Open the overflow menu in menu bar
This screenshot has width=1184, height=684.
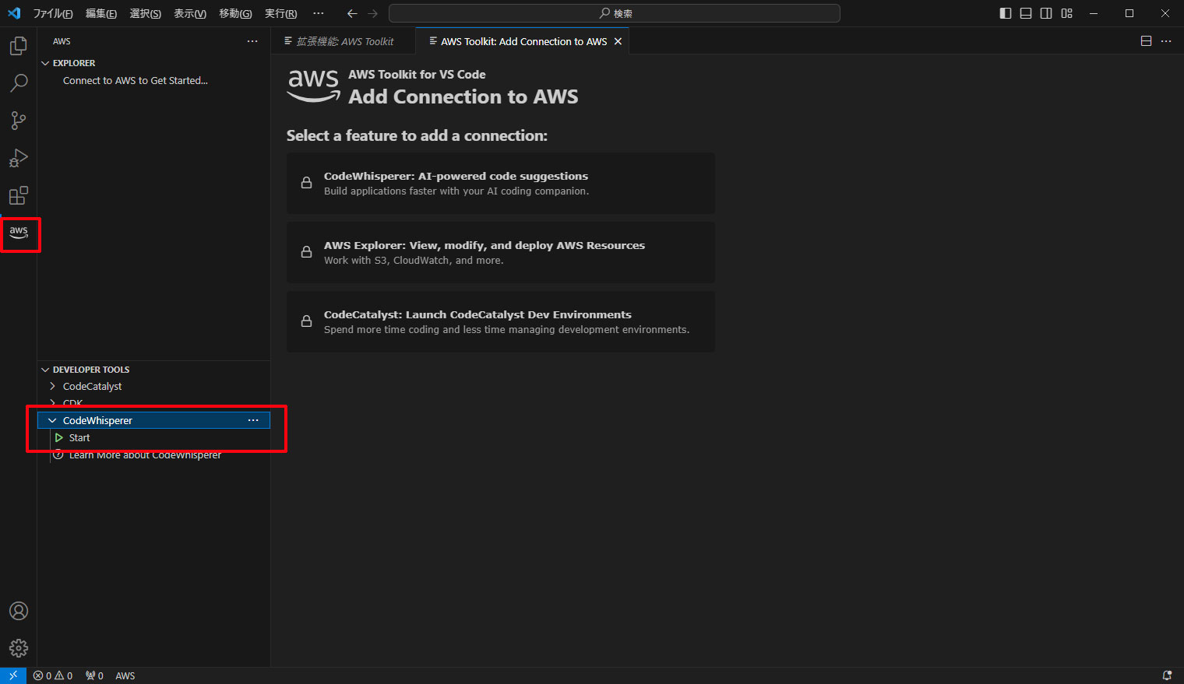pyautogui.click(x=319, y=13)
